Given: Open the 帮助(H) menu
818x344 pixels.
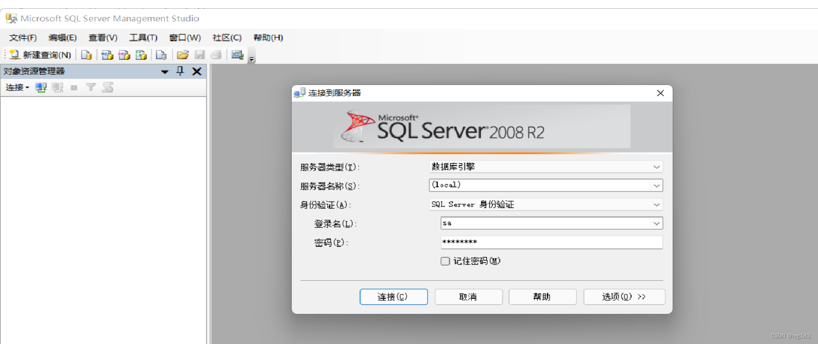Looking at the screenshot, I should [x=268, y=37].
